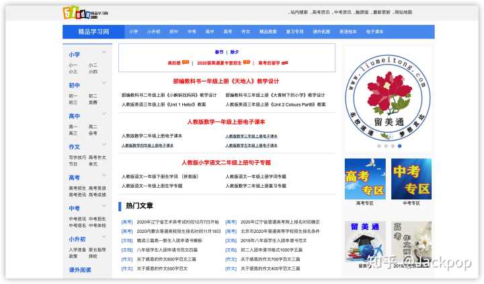Select the second carousel dot under banner
484x284 pixels.
(386, 145)
